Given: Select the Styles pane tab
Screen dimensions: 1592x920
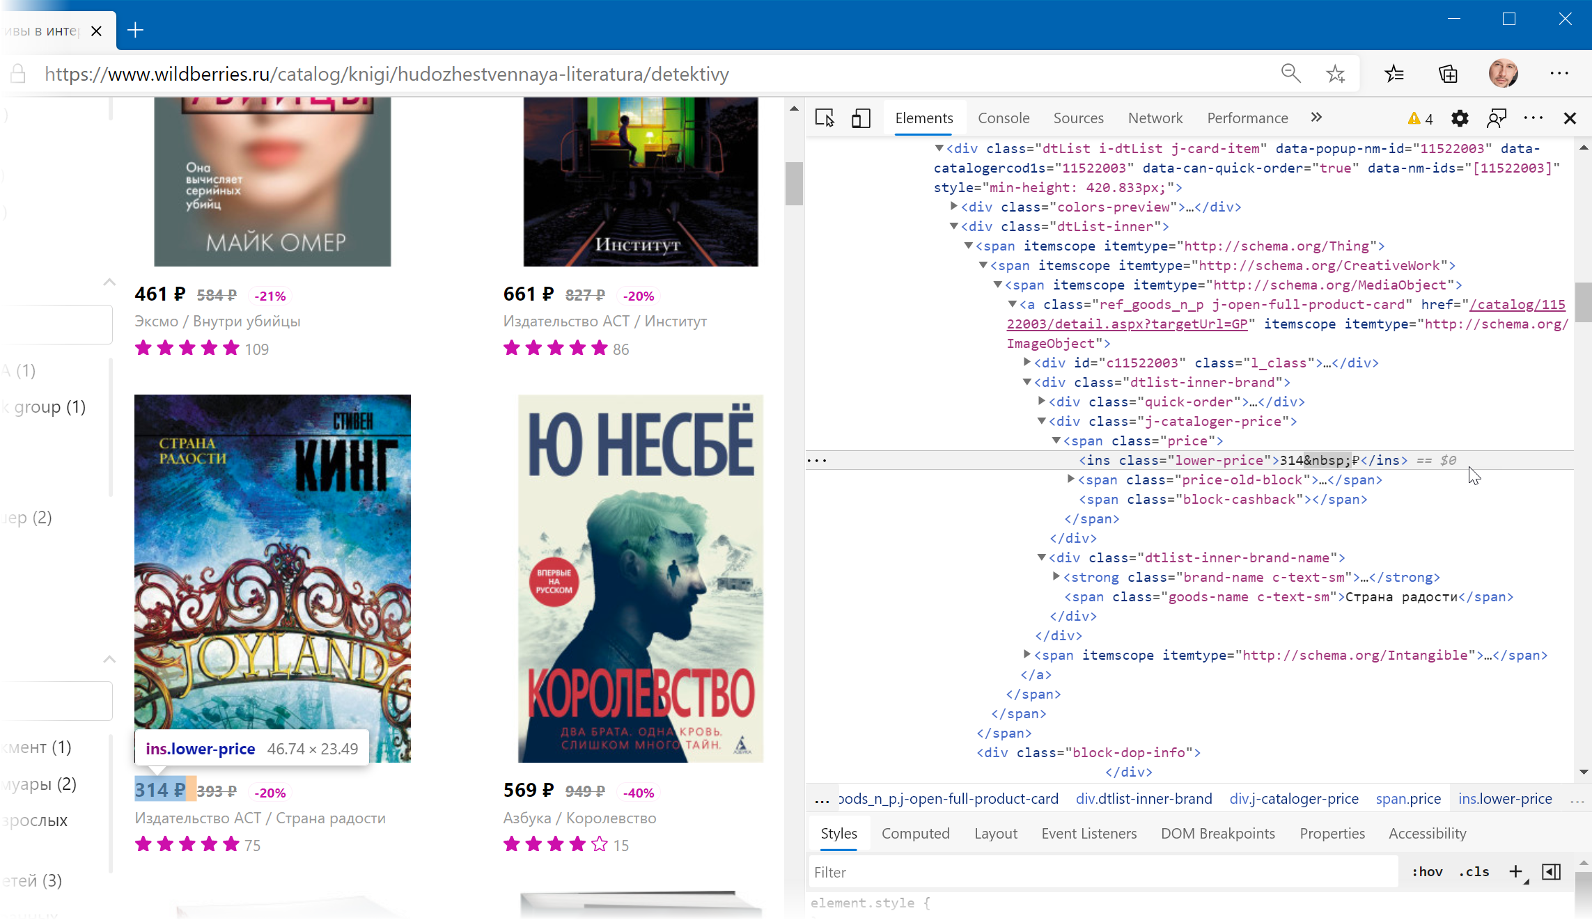Looking at the screenshot, I should pyautogui.click(x=838, y=833).
